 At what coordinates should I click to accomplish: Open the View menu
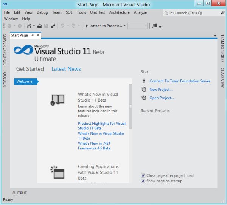tap(28, 12)
